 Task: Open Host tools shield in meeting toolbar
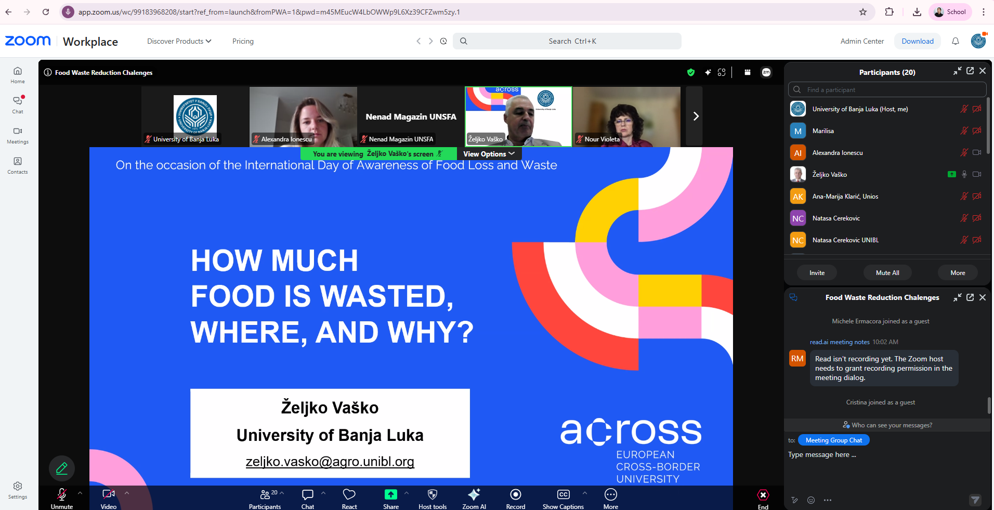(433, 498)
